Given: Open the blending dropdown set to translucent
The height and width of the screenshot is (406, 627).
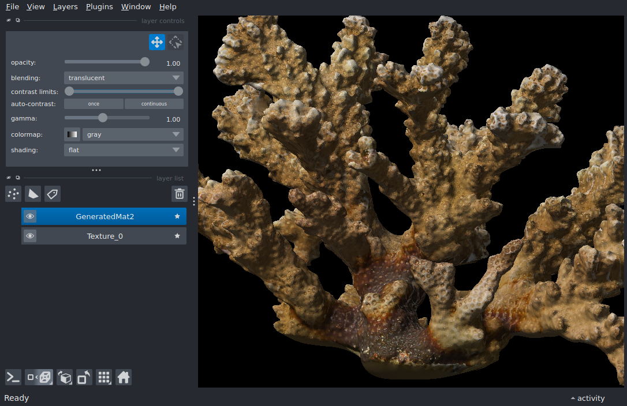Looking at the screenshot, I should [x=124, y=78].
